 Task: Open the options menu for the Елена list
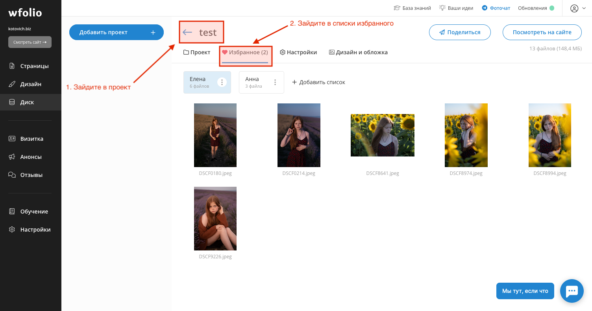pyautogui.click(x=222, y=82)
